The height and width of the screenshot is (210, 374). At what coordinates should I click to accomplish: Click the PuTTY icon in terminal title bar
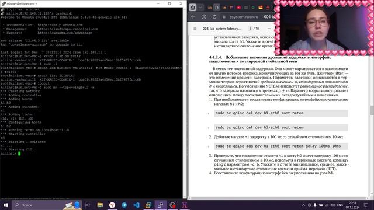pyautogui.click(x=4, y=3)
